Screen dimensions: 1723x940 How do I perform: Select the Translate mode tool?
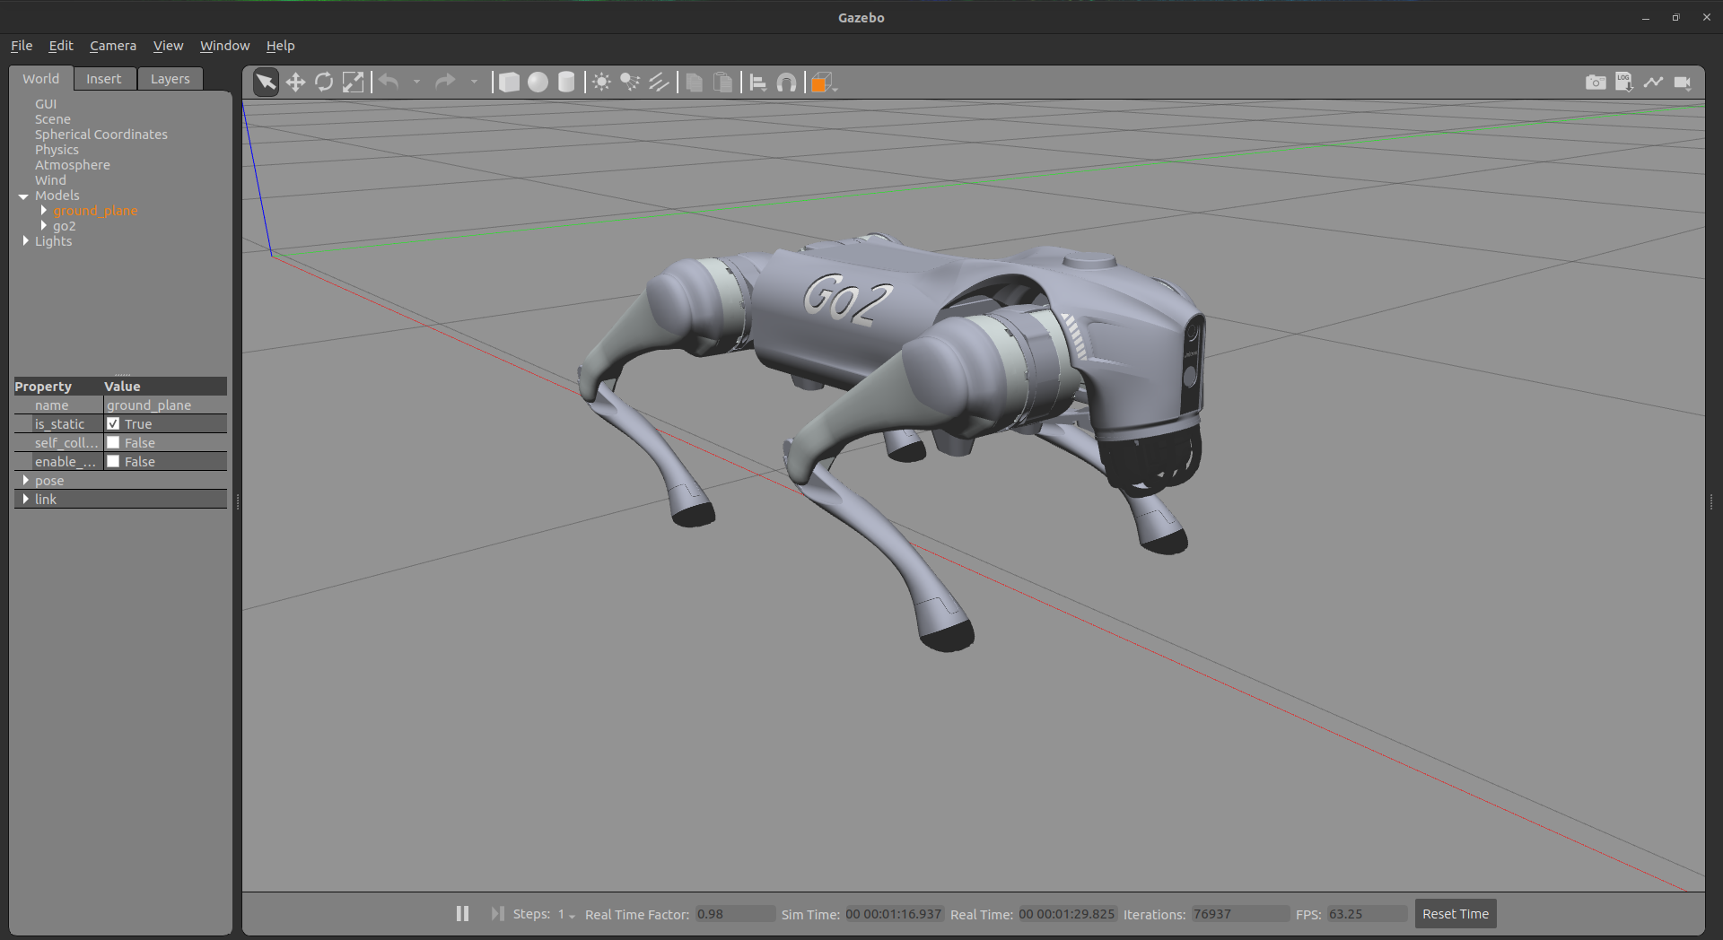295,83
